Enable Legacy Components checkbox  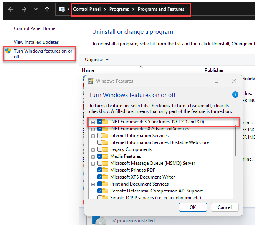pos(99,149)
